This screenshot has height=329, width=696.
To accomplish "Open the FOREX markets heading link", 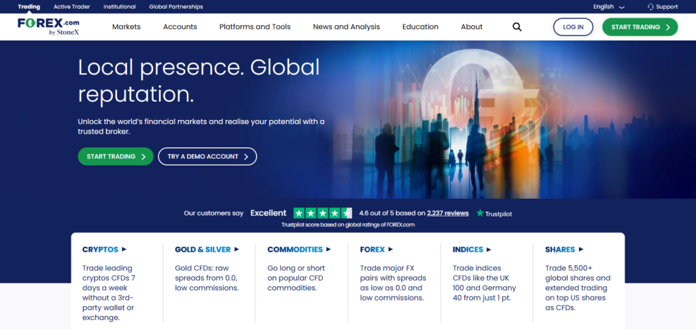I will [x=372, y=250].
